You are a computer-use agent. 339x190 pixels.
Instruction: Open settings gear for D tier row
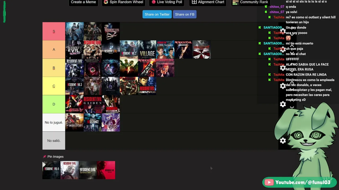click(283, 104)
